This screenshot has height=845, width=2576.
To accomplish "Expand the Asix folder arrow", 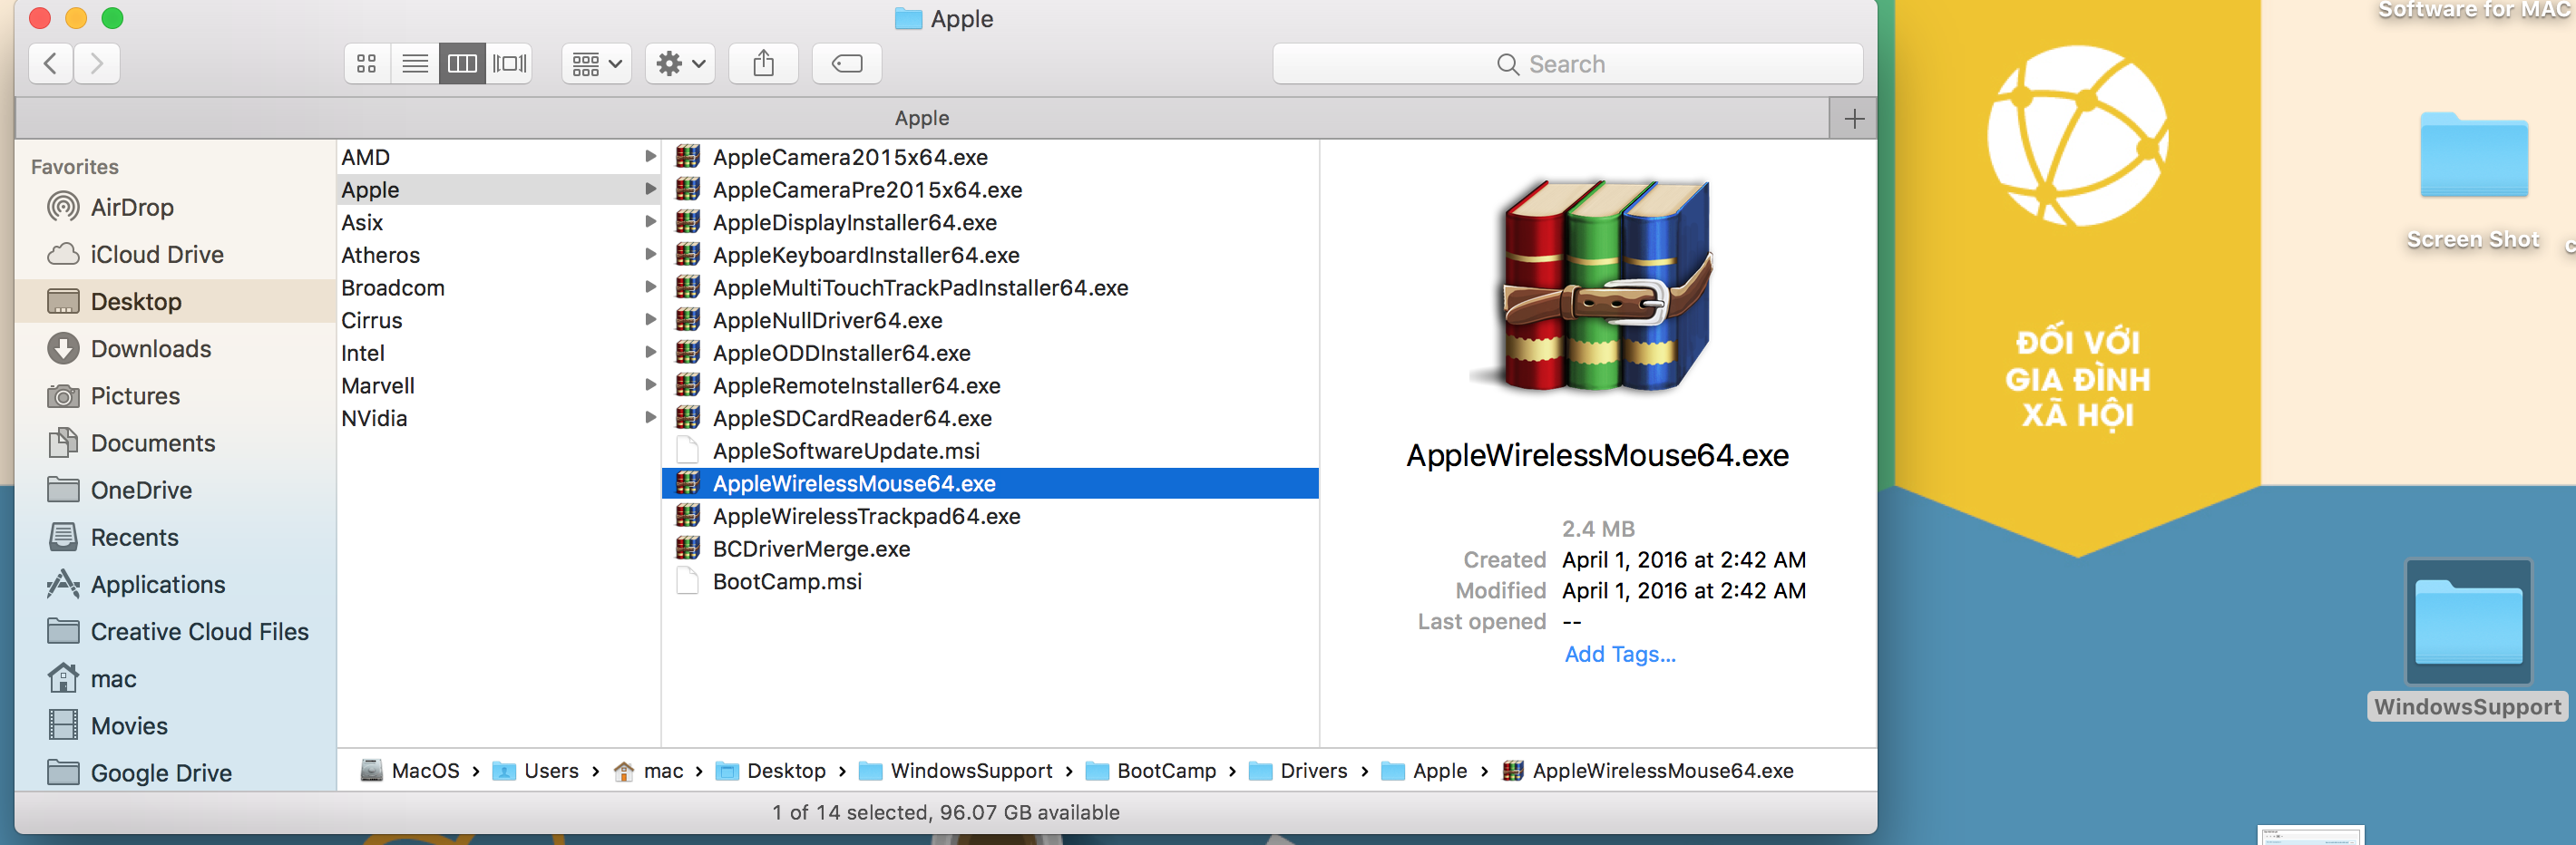I will tap(650, 222).
